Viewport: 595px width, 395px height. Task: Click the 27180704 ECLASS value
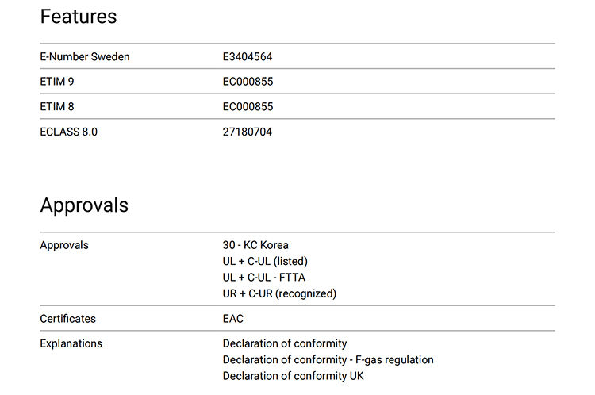(x=247, y=132)
